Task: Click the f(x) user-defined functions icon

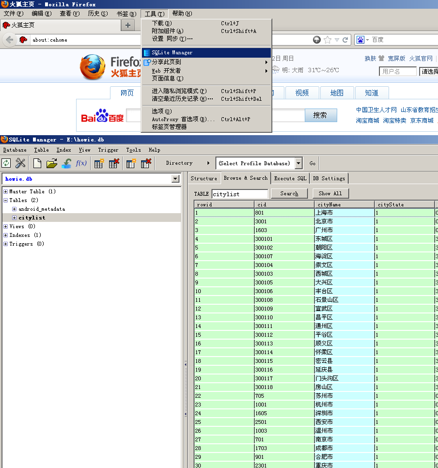Action: point(81,163)
